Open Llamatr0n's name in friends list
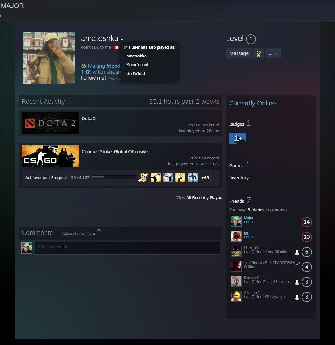 252,248
